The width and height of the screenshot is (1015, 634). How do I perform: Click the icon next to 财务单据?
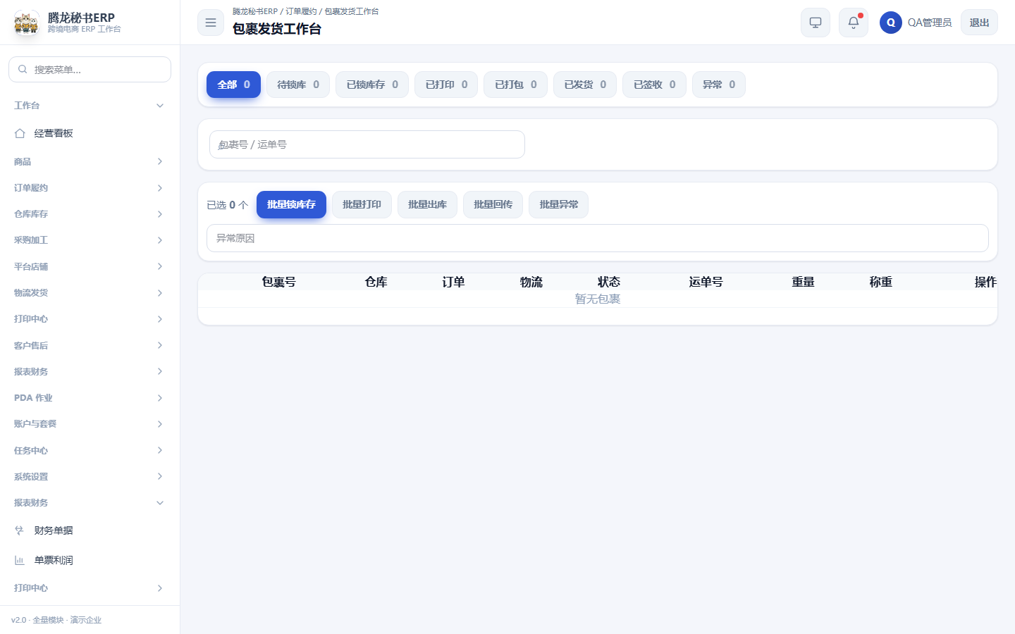(20, 530)
